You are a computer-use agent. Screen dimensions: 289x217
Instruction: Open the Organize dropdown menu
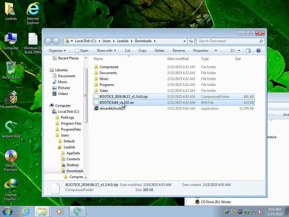[57, 51]
